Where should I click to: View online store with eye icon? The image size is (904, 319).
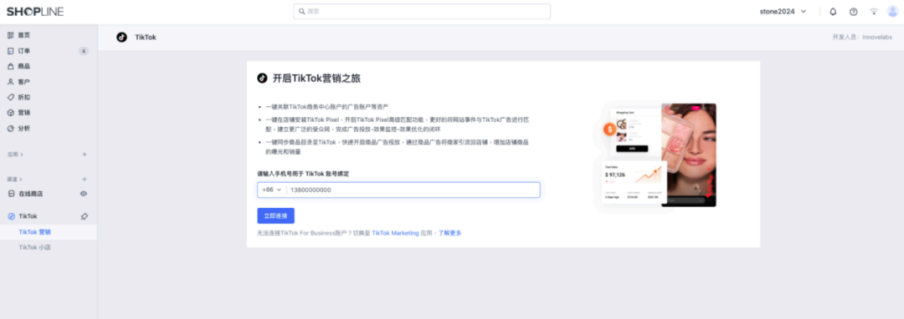pos(84,195)
